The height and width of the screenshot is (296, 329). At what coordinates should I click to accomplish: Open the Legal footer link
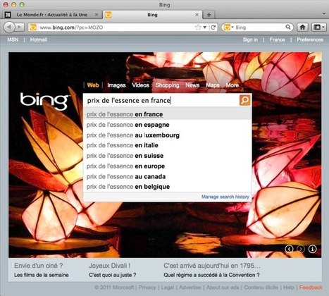[168, 288]
